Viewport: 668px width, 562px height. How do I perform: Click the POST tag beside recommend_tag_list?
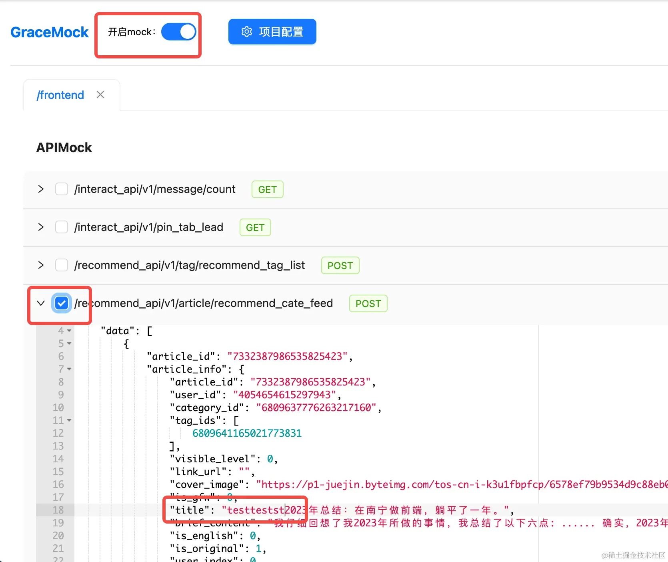click(340, 265)
